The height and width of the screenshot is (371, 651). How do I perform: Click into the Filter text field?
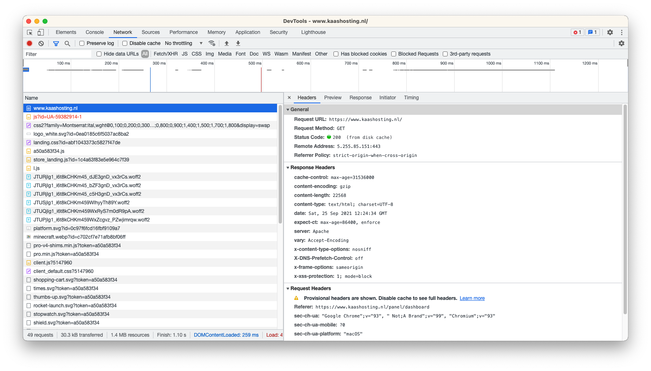pos(57,54)
